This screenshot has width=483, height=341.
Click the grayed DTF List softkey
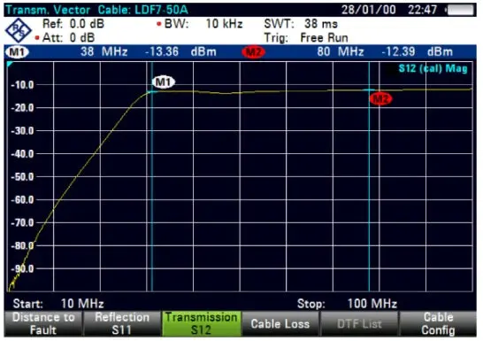click(x=359, y=324)
